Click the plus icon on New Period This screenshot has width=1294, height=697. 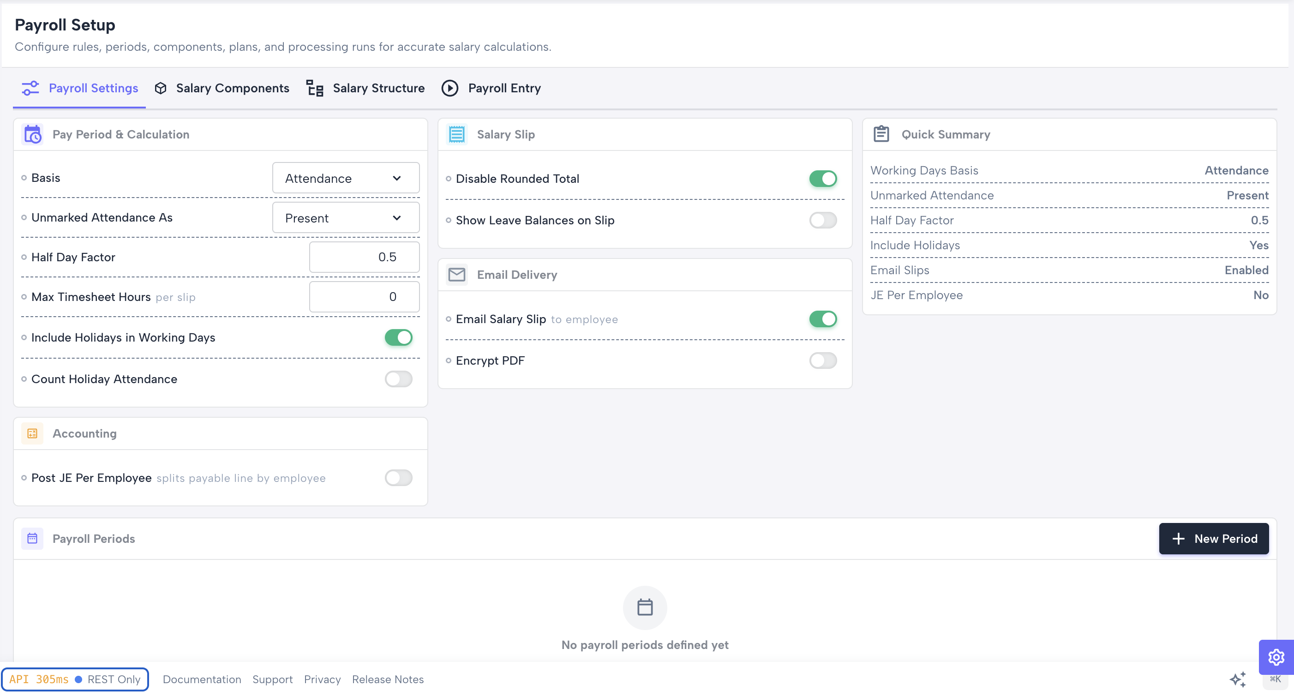point(1178,538)
